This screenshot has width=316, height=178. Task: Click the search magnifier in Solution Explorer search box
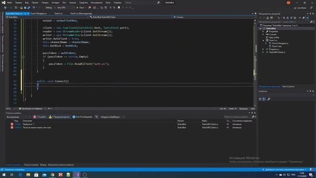coord(311,22)
